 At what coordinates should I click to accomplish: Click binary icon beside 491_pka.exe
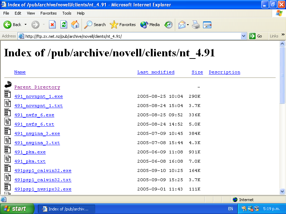[x=8, y=149]
